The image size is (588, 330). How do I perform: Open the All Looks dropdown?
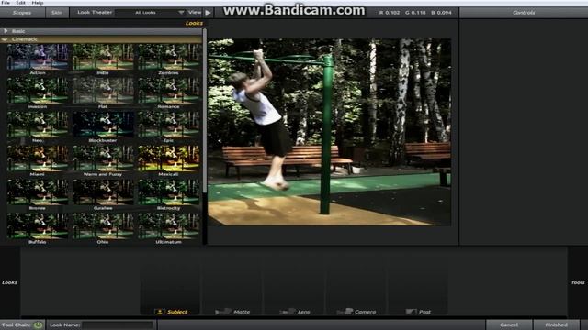click(x=150, y=13)
